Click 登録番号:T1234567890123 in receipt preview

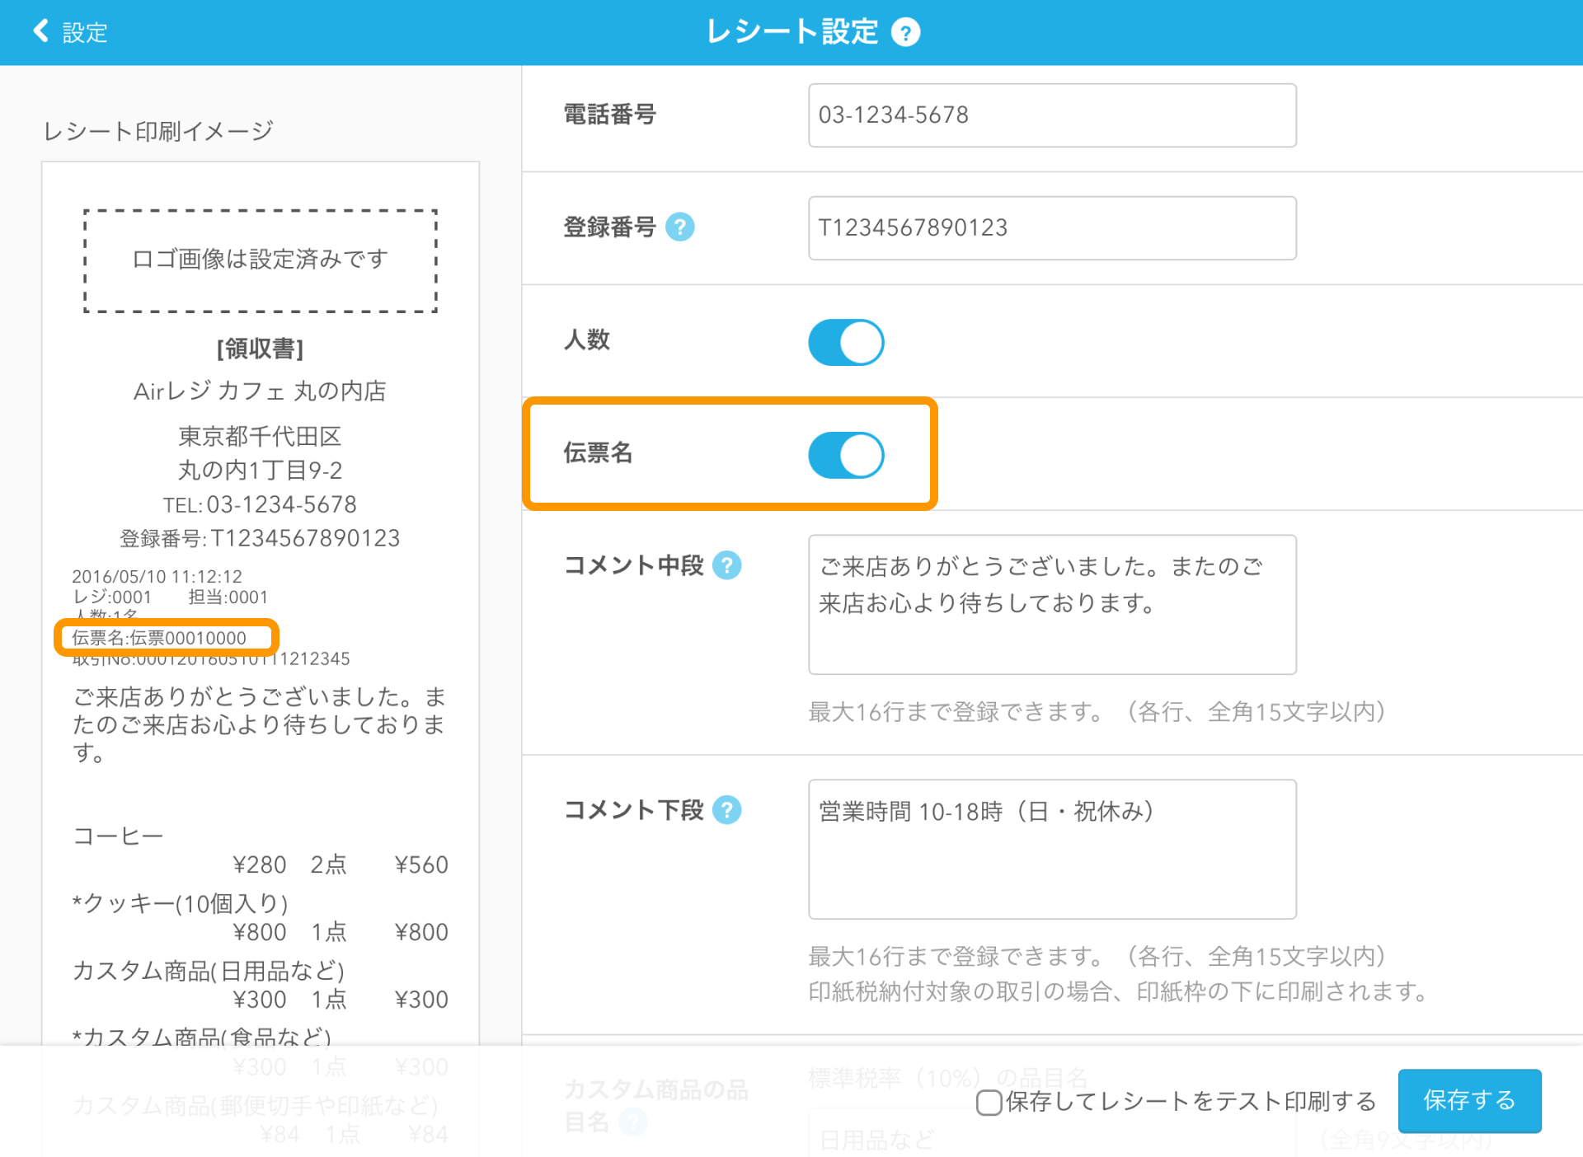[x=261, y=538]
